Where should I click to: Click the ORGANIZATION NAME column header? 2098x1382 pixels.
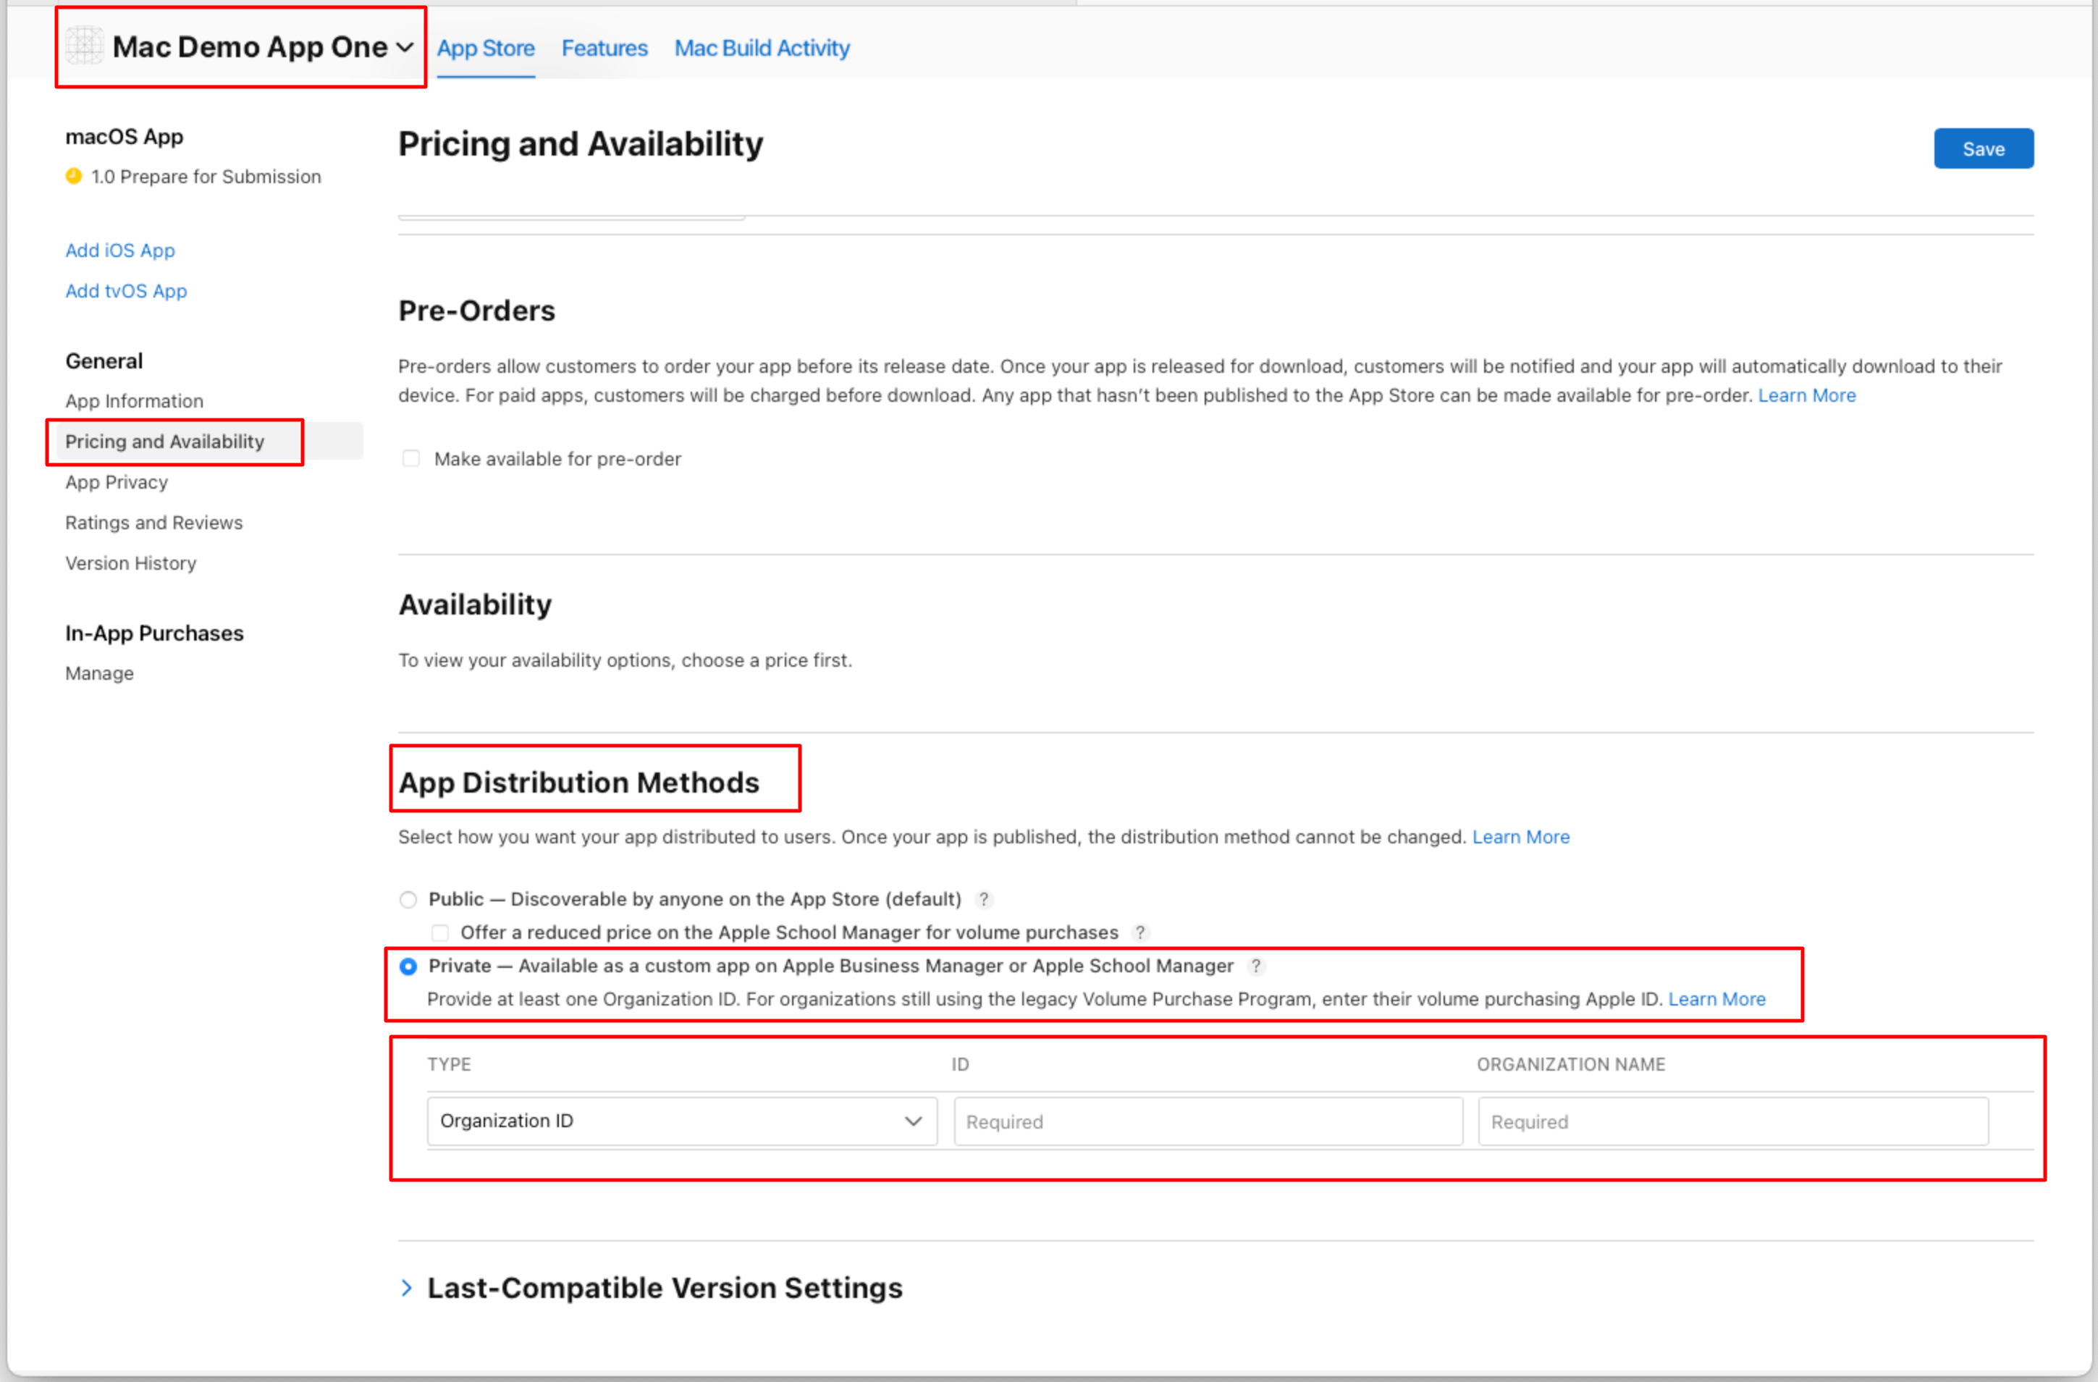click(x=1571, y=1063)
